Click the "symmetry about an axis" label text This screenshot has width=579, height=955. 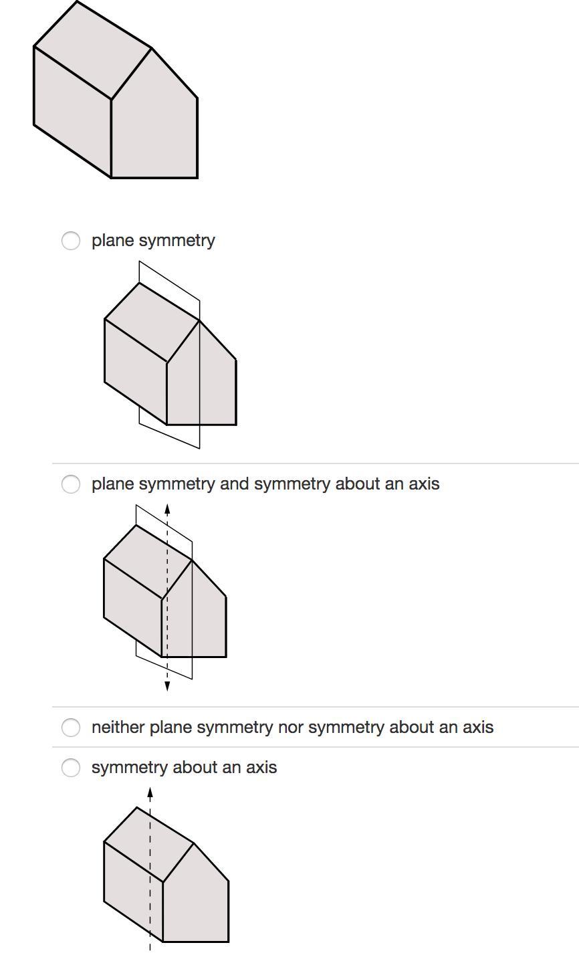(x=184, y=767)
